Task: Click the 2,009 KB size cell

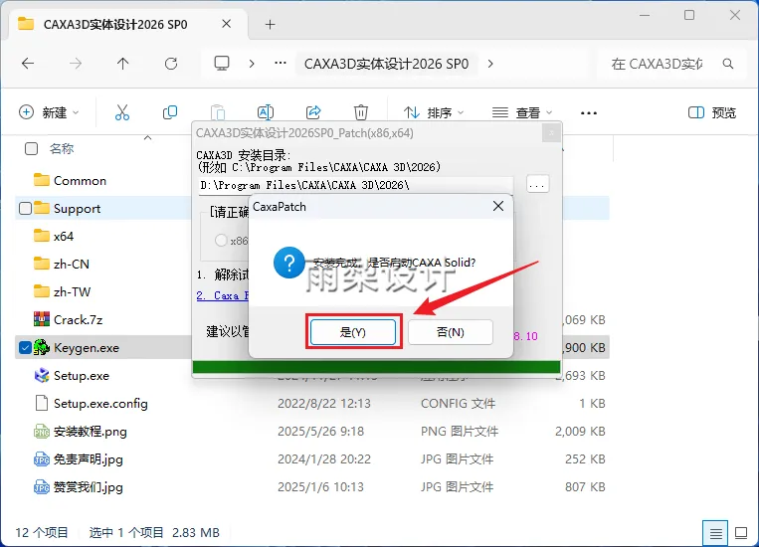Action: 580,431
